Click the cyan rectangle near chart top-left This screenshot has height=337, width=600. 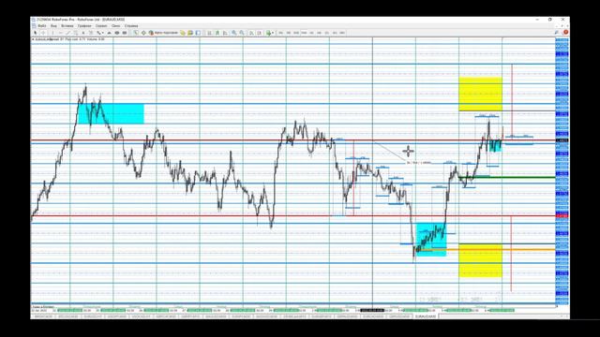point(111,114)
